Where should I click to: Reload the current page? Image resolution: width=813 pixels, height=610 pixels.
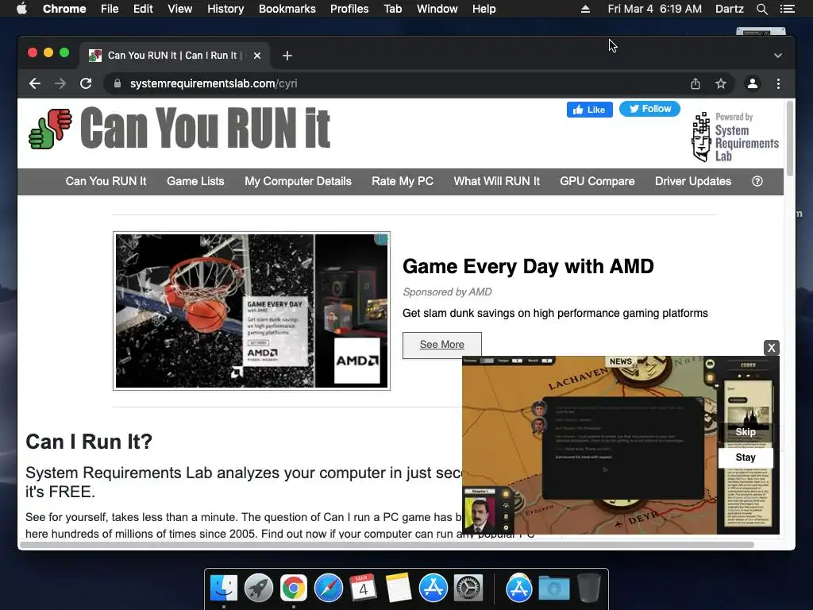point(86,83)
